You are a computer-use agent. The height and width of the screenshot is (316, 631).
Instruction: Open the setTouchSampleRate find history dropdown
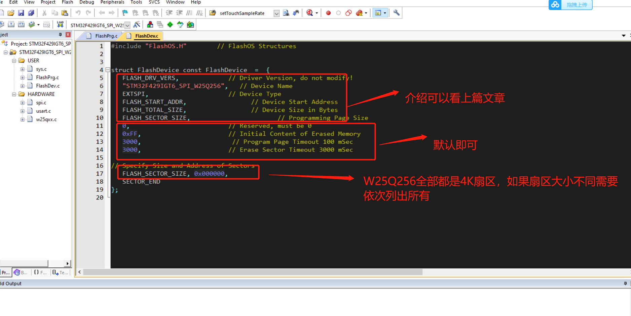(276, 13)
